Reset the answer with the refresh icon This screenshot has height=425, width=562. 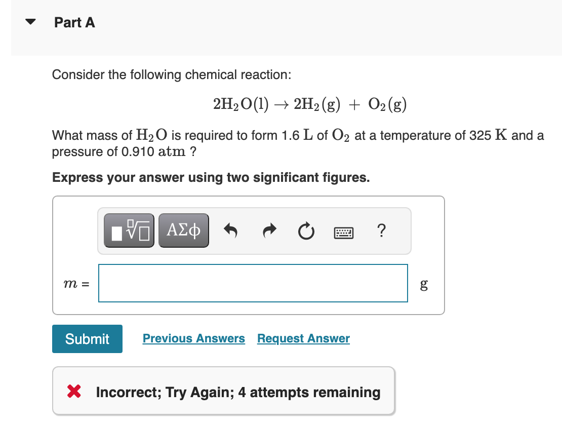click(x=306, y=230)
